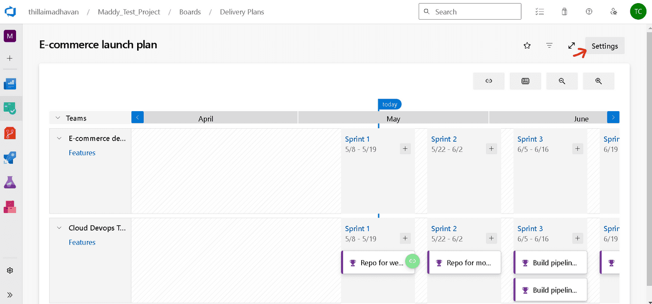Viewport: 652px width, 304px height.
Task: Click the zoom in magnifier button
Action: pyautogui.click(x=599, y=81)
